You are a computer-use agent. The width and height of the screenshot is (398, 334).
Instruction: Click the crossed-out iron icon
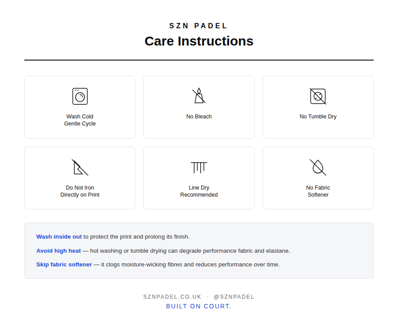[80, 167]
